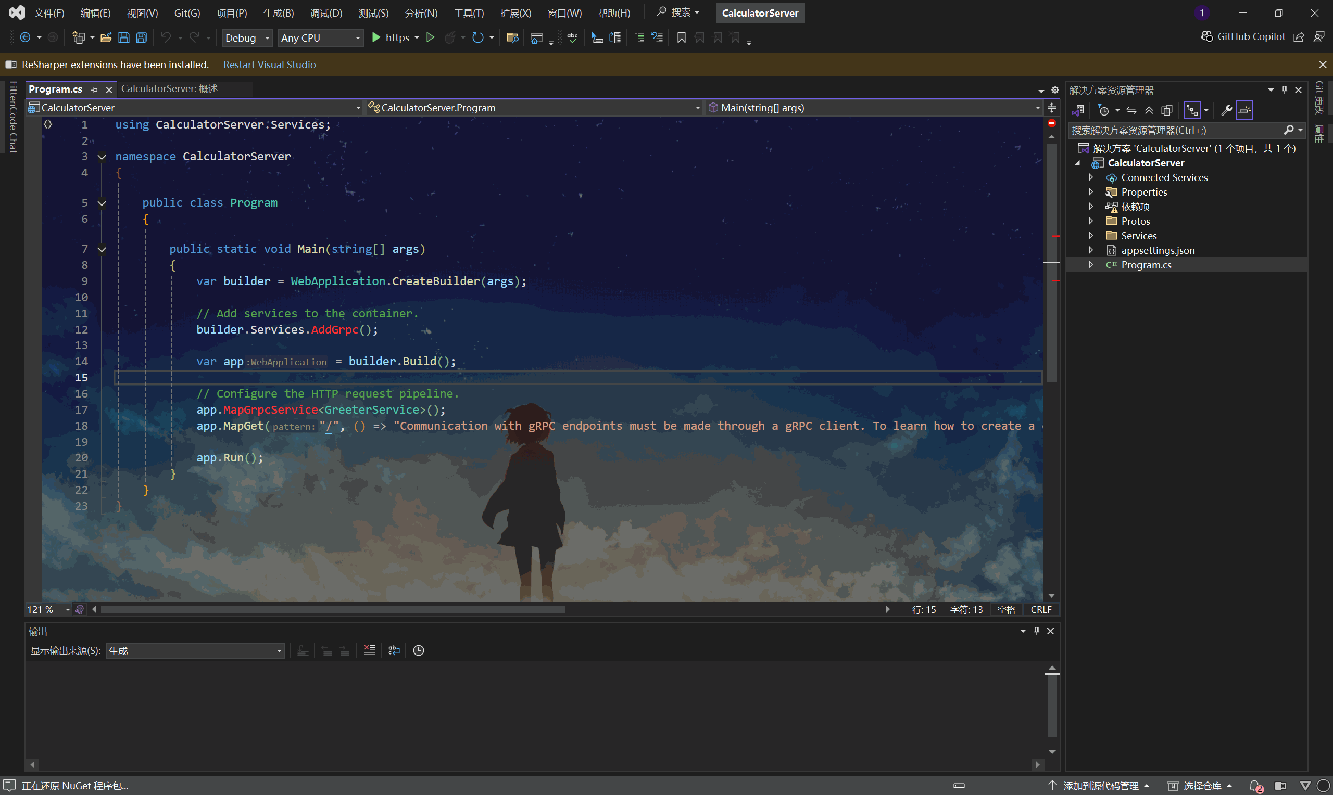Click the Save All toolbar icon
Viewport: 1333px width, 795px height.
[142, 37]
